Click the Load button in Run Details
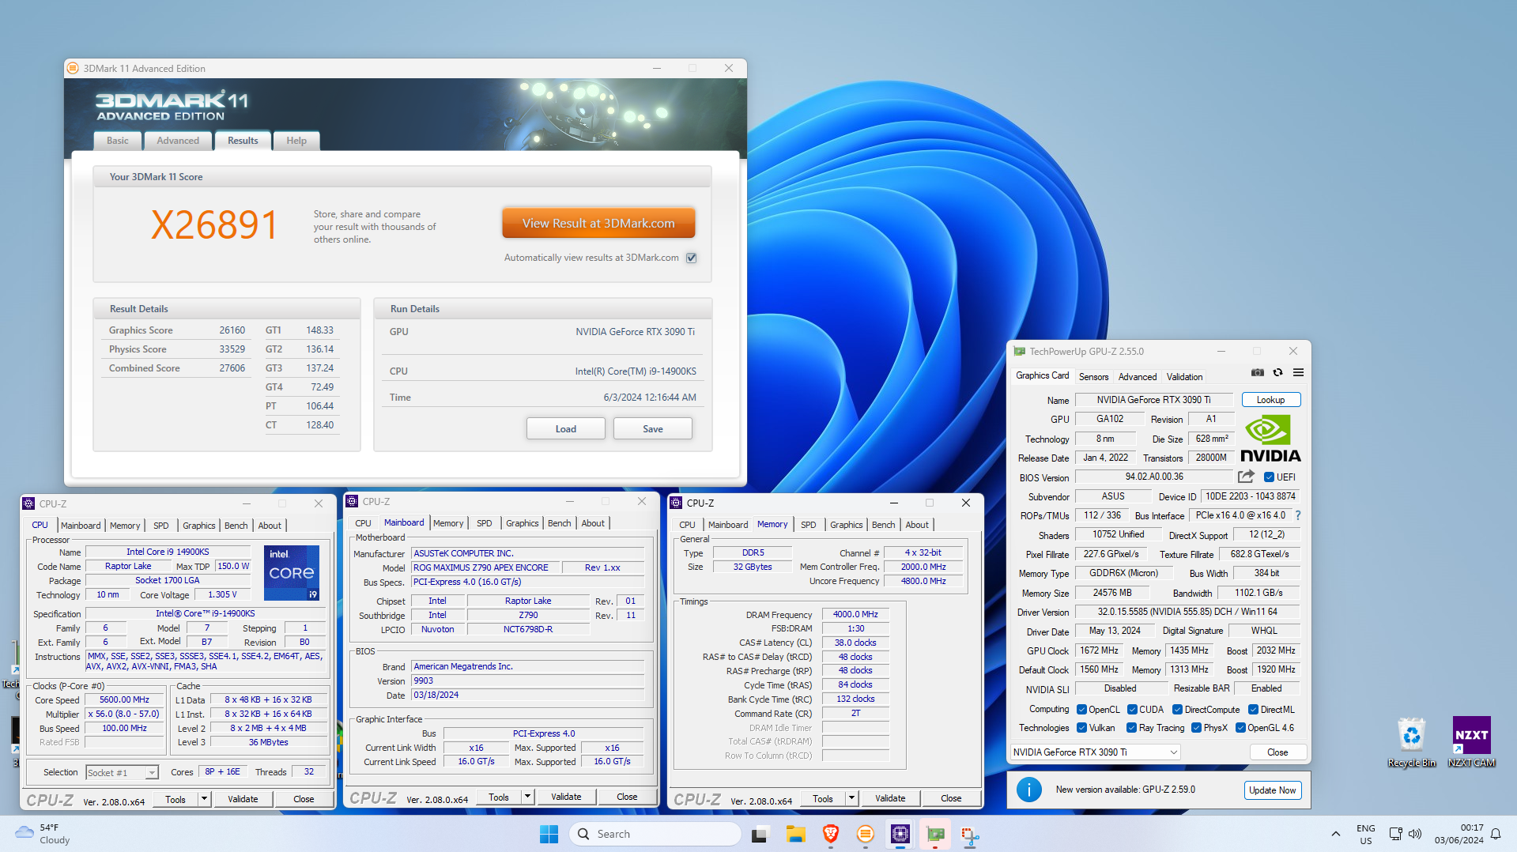 (566, 429)
